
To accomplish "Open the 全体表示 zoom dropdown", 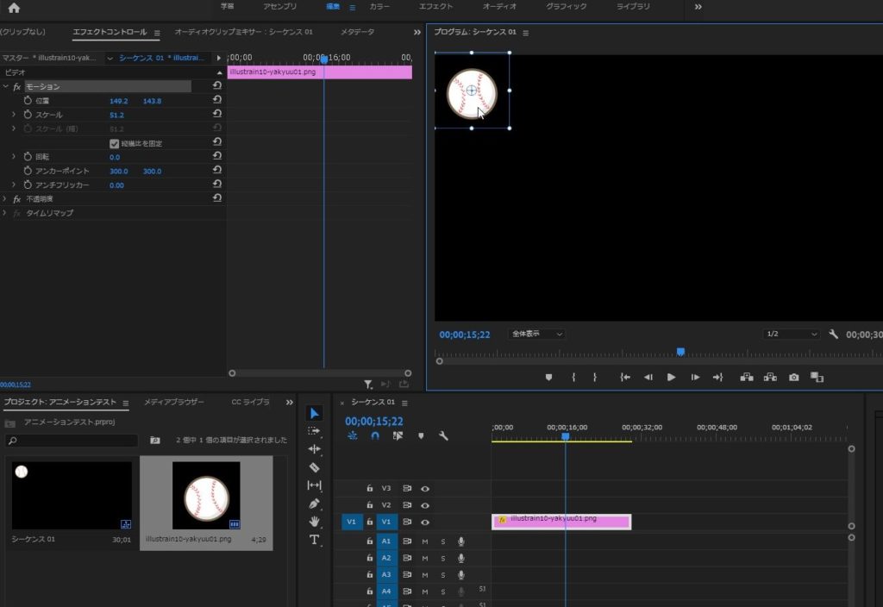I will (536, 334).
